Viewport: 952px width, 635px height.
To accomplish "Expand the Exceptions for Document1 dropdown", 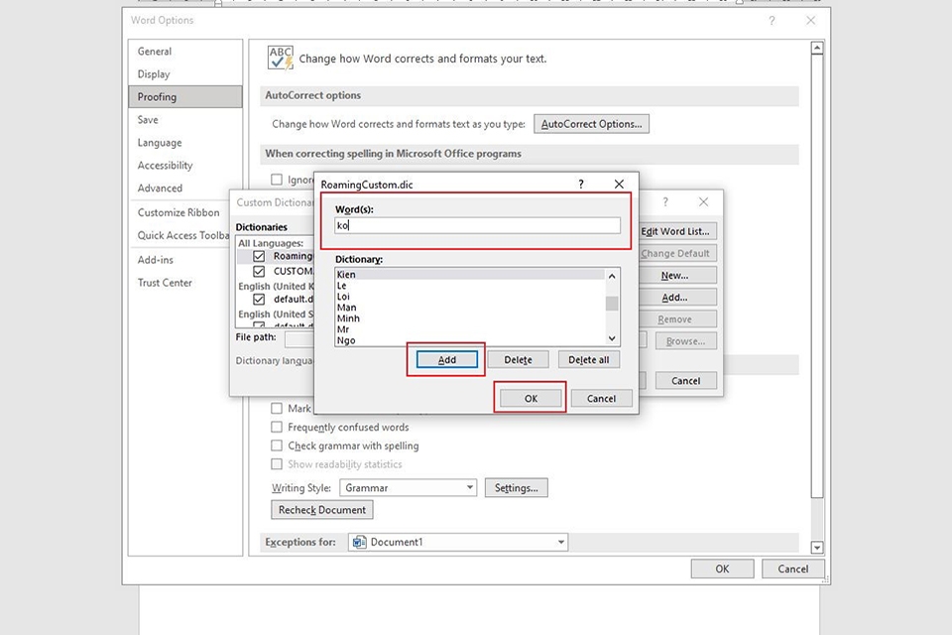I will [458, 542].
